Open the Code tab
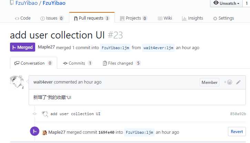The height and width of the screenshot is (143, 250). pos(23,18)
